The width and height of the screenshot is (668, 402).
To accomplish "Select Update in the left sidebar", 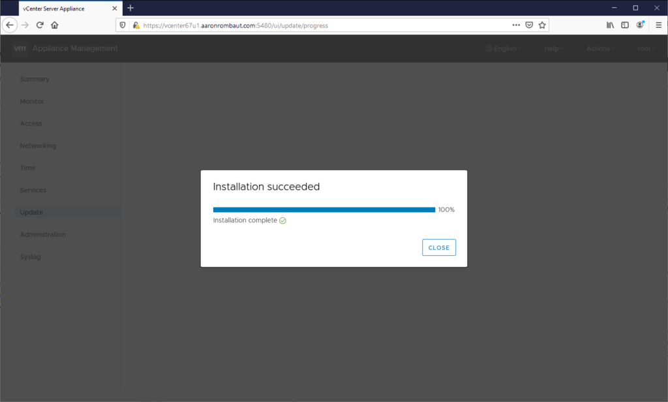I will coord(31,212).
